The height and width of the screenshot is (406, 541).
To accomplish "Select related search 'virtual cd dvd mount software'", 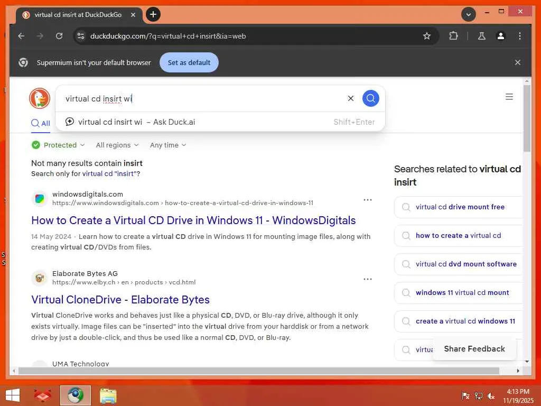I will pyautogui.click(x=458, y=264).
